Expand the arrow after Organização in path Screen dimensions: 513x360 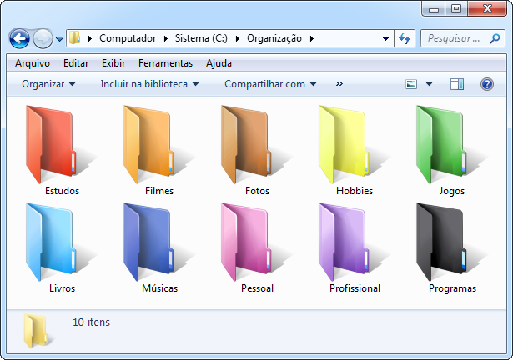[x=312, y=38]
